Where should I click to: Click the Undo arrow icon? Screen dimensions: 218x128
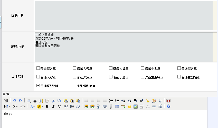(x=15, y=101)
